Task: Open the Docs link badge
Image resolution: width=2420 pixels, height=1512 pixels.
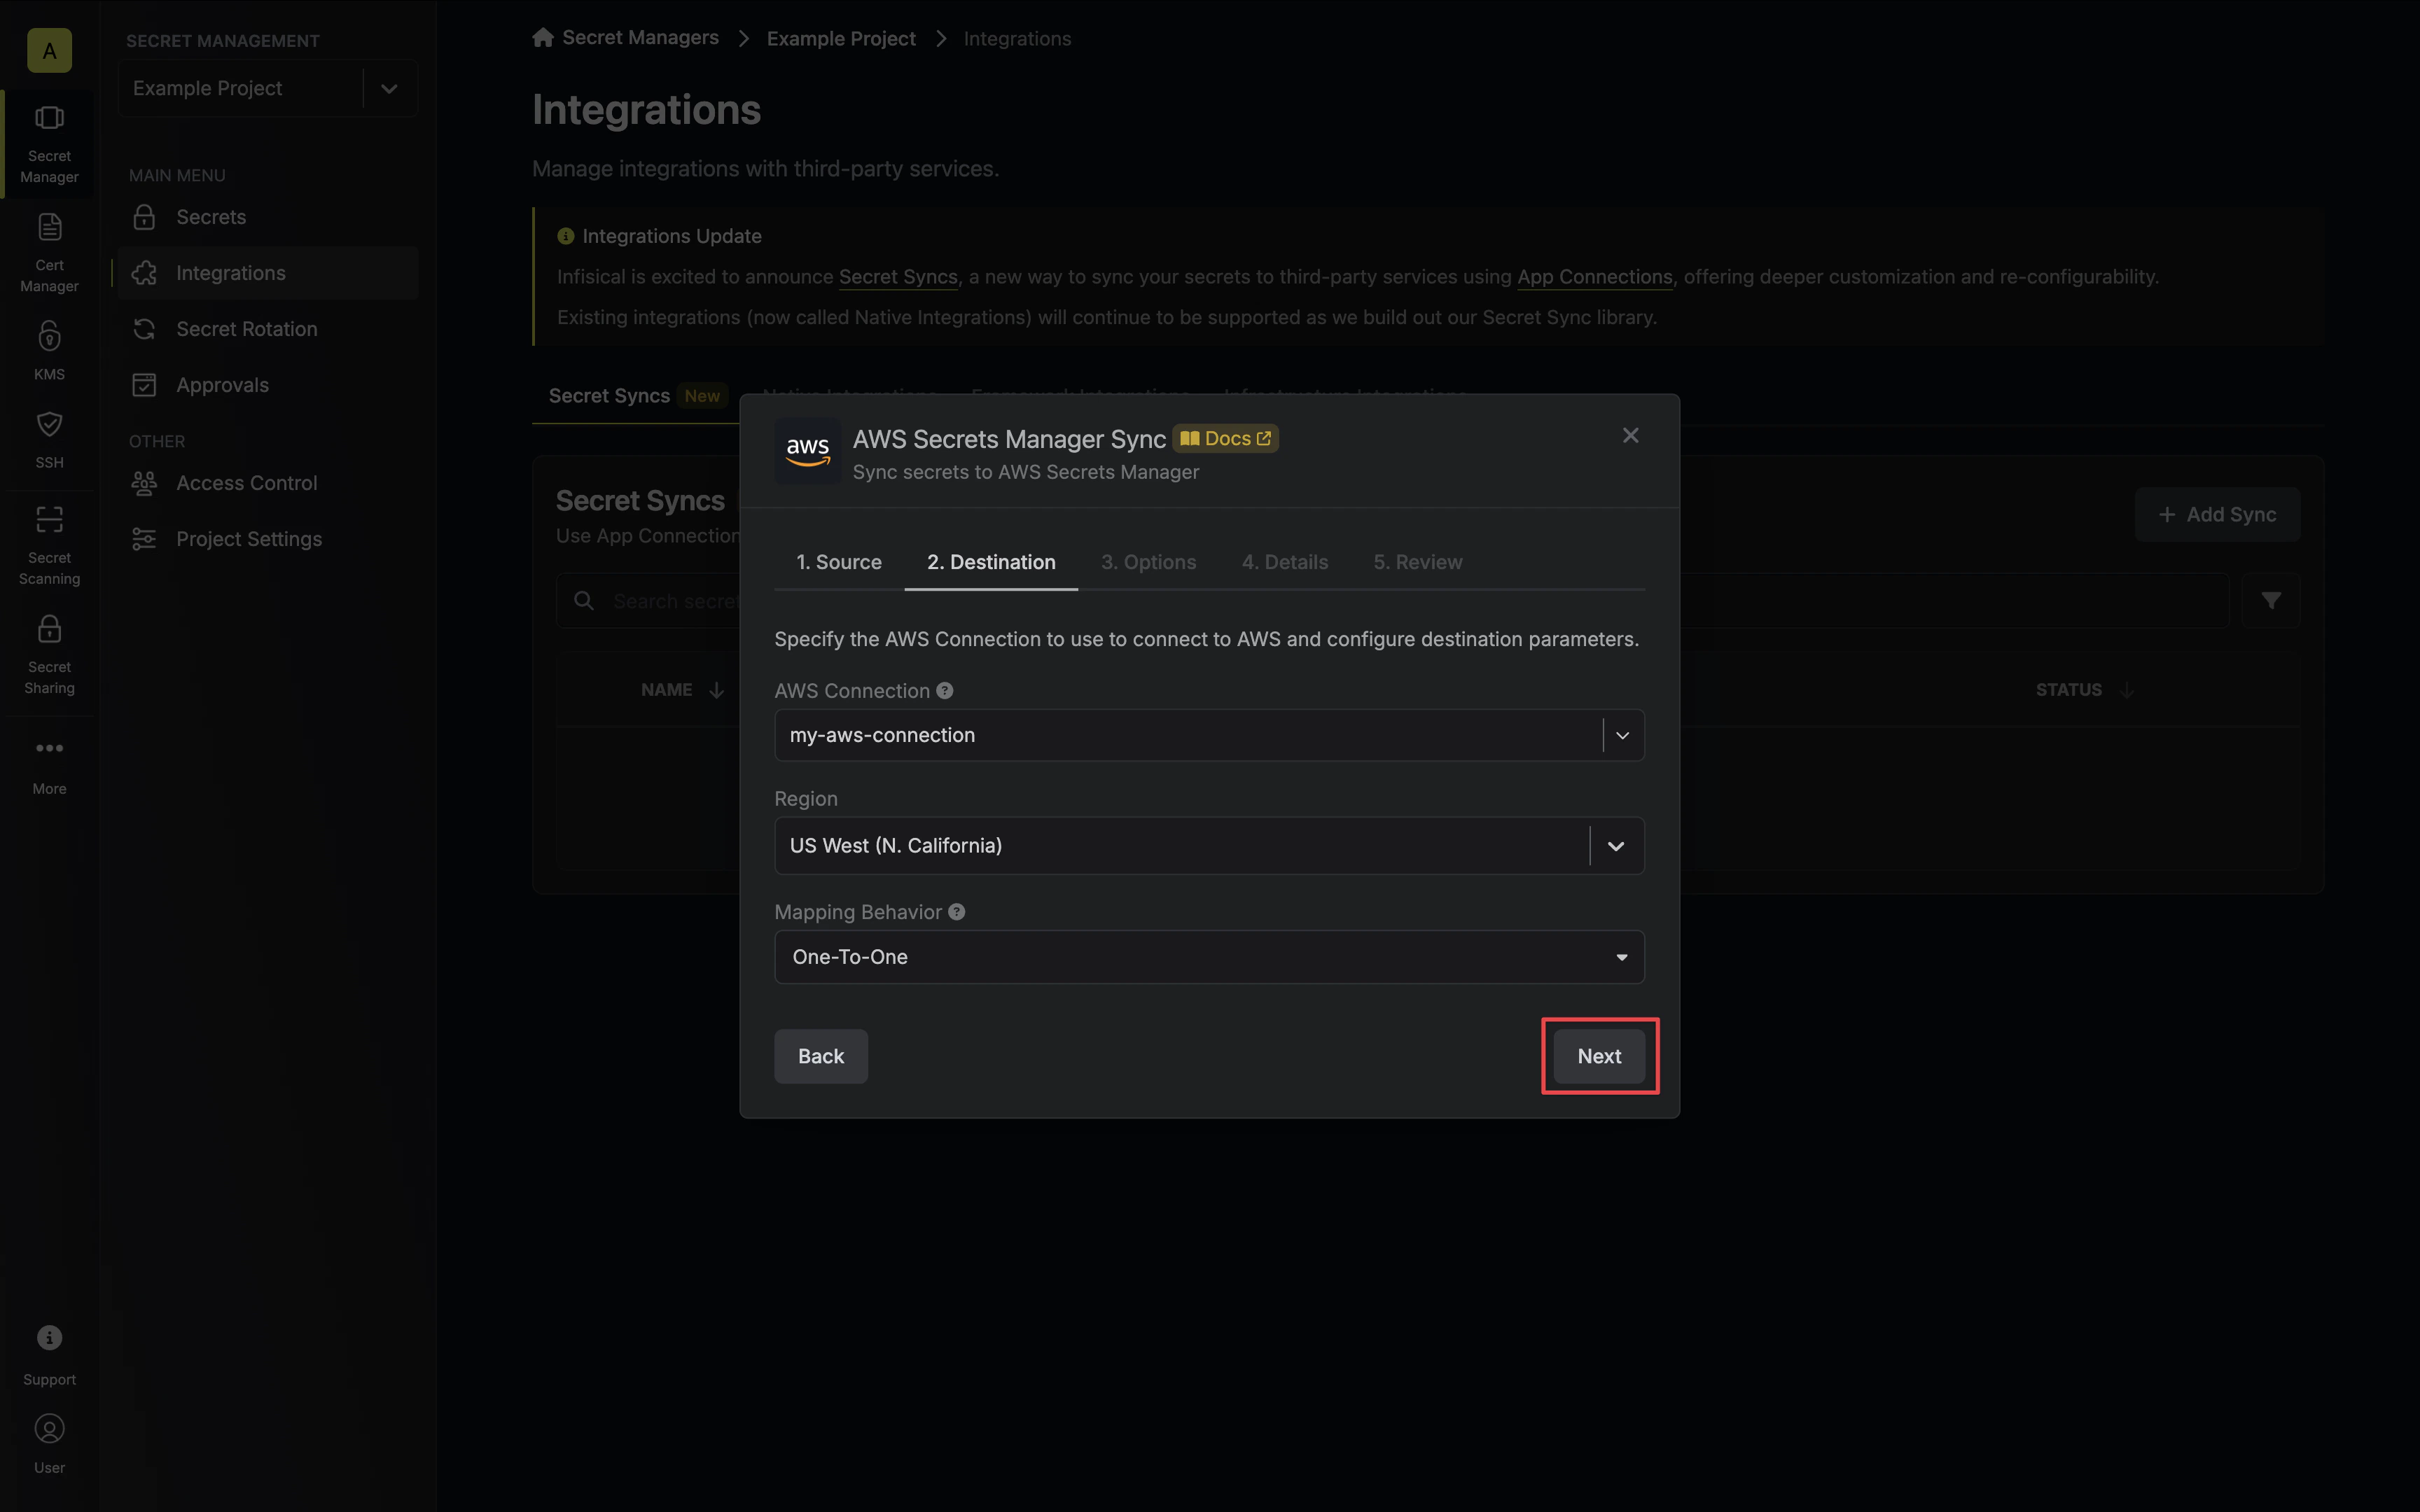Action: tap(1225, 438)
